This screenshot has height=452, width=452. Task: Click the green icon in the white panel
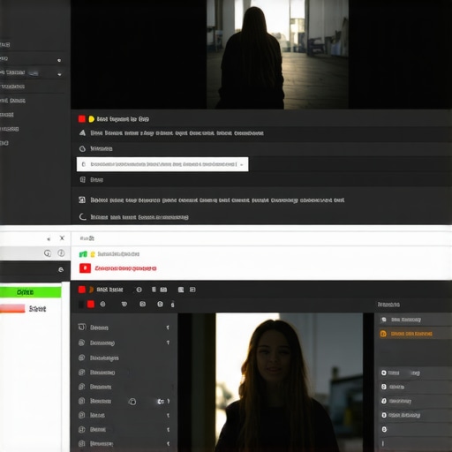pyautogui.click(x=83, y=254)
